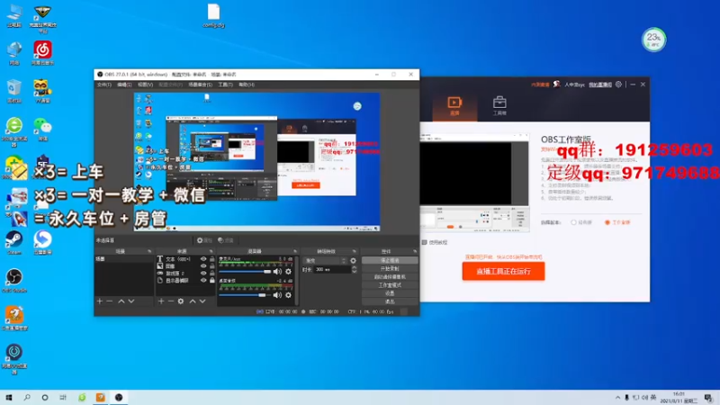Image resolution: width=720 pixels, height=405 pixels.
Task: Toggle visibility of Display Capture source
Action: (x=203, y=280)
